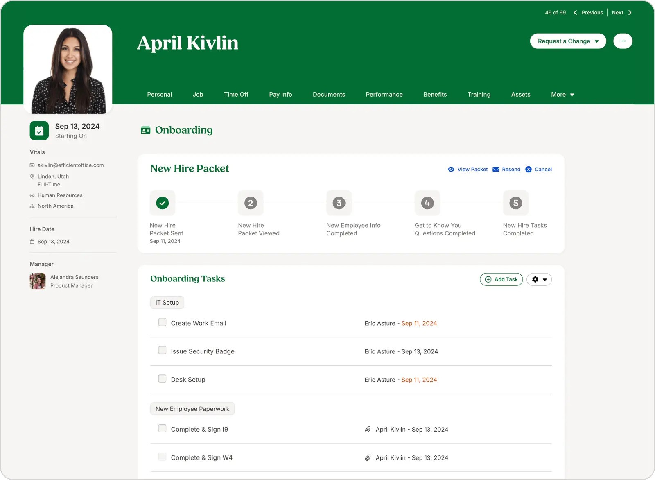Click the Cancel X icon

click(529, 169)
